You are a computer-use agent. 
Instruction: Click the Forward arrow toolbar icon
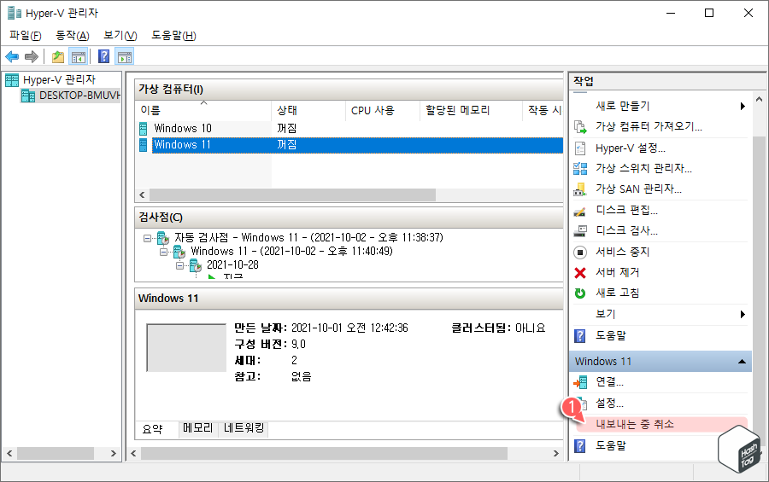(x=32, y=57)
